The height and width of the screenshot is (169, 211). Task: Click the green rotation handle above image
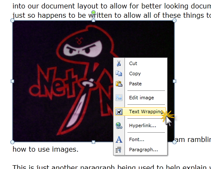[x=93, y=12]
